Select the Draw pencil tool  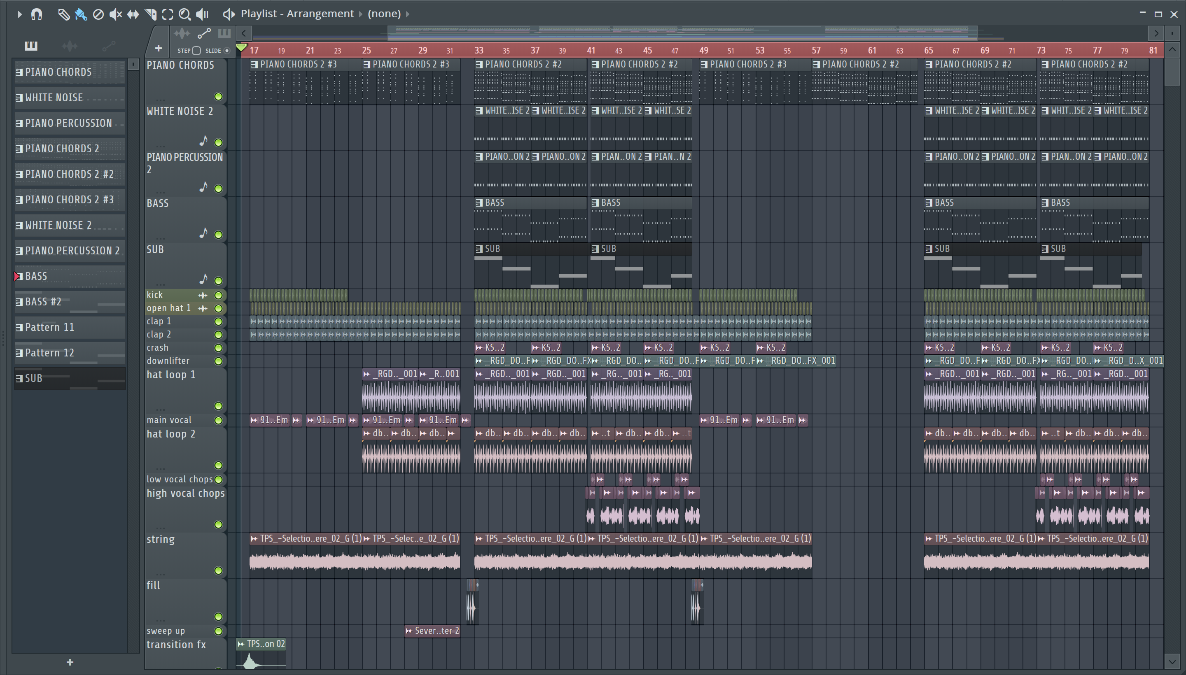(x=63, y=14)
